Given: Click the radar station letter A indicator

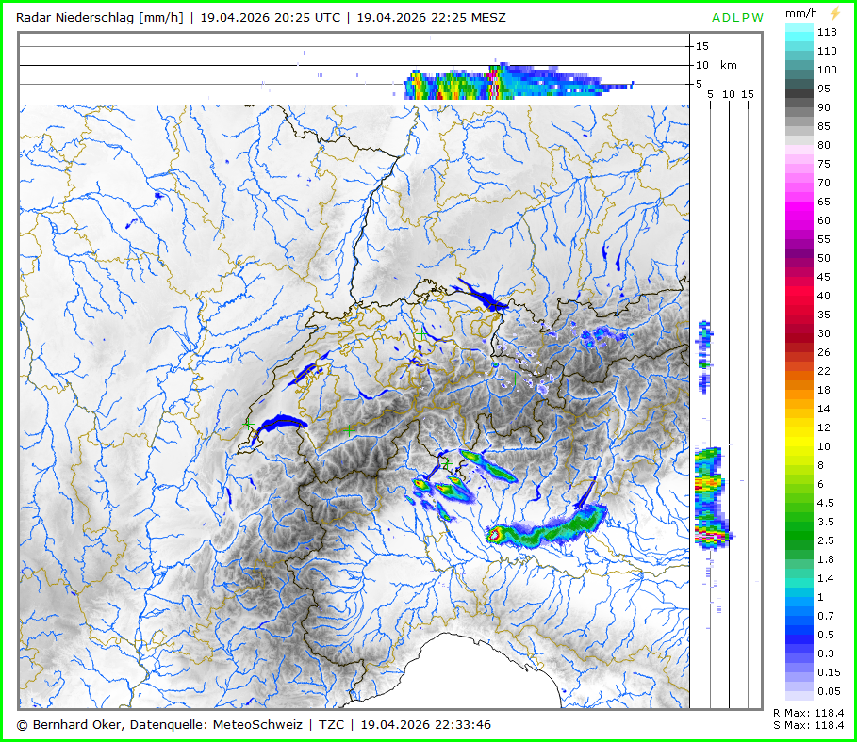Looking at the screenshot, I should point(717,17).
